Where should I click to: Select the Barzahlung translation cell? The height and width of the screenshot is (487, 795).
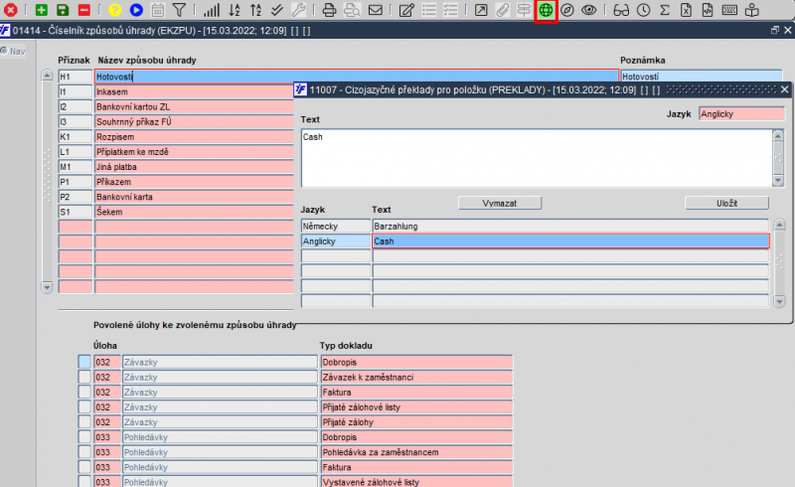coord(570,226)
